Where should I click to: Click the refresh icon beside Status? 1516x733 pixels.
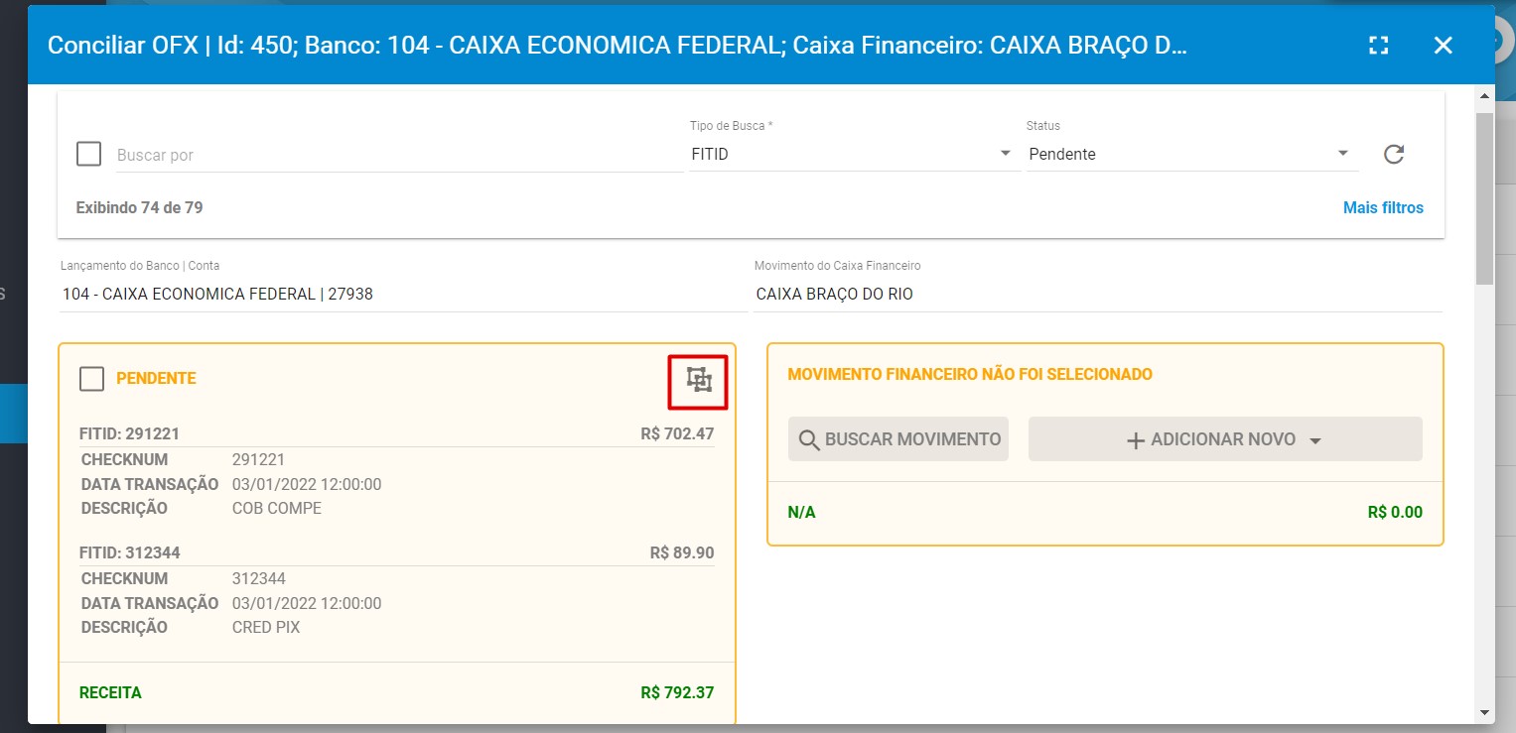pyautogui.click(x=1393, y=154)
